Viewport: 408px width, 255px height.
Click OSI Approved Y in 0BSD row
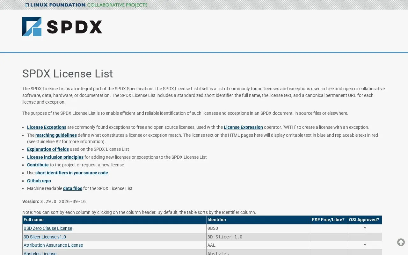point(365,228)
